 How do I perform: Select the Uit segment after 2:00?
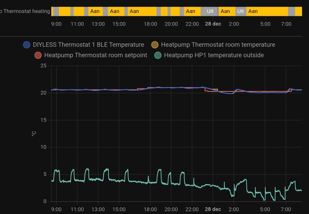241,11
